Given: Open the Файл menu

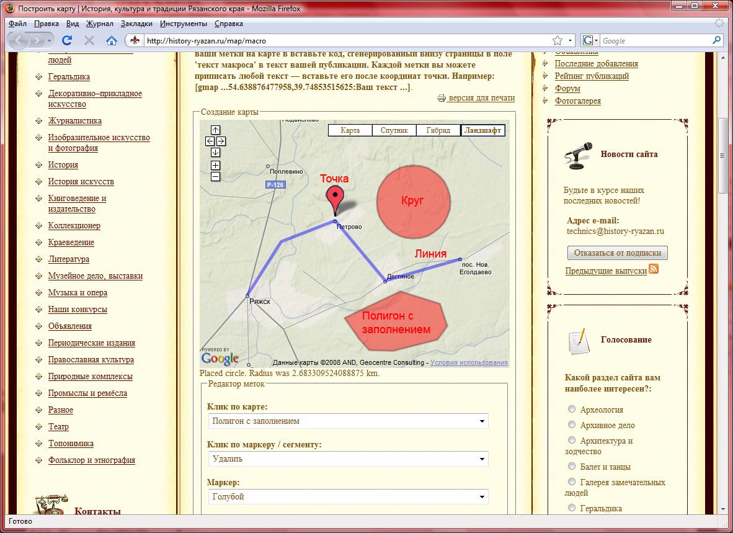Looking at the screenshot, I should click(x=17, y=24).
